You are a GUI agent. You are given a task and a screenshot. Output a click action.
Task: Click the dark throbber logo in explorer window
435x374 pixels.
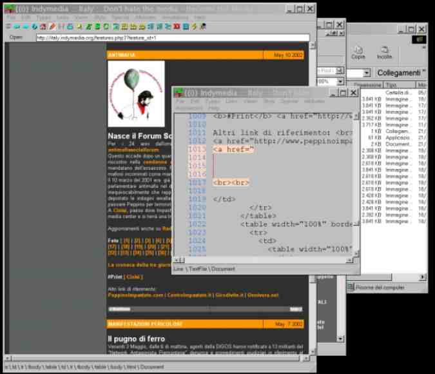pos(419,39)
